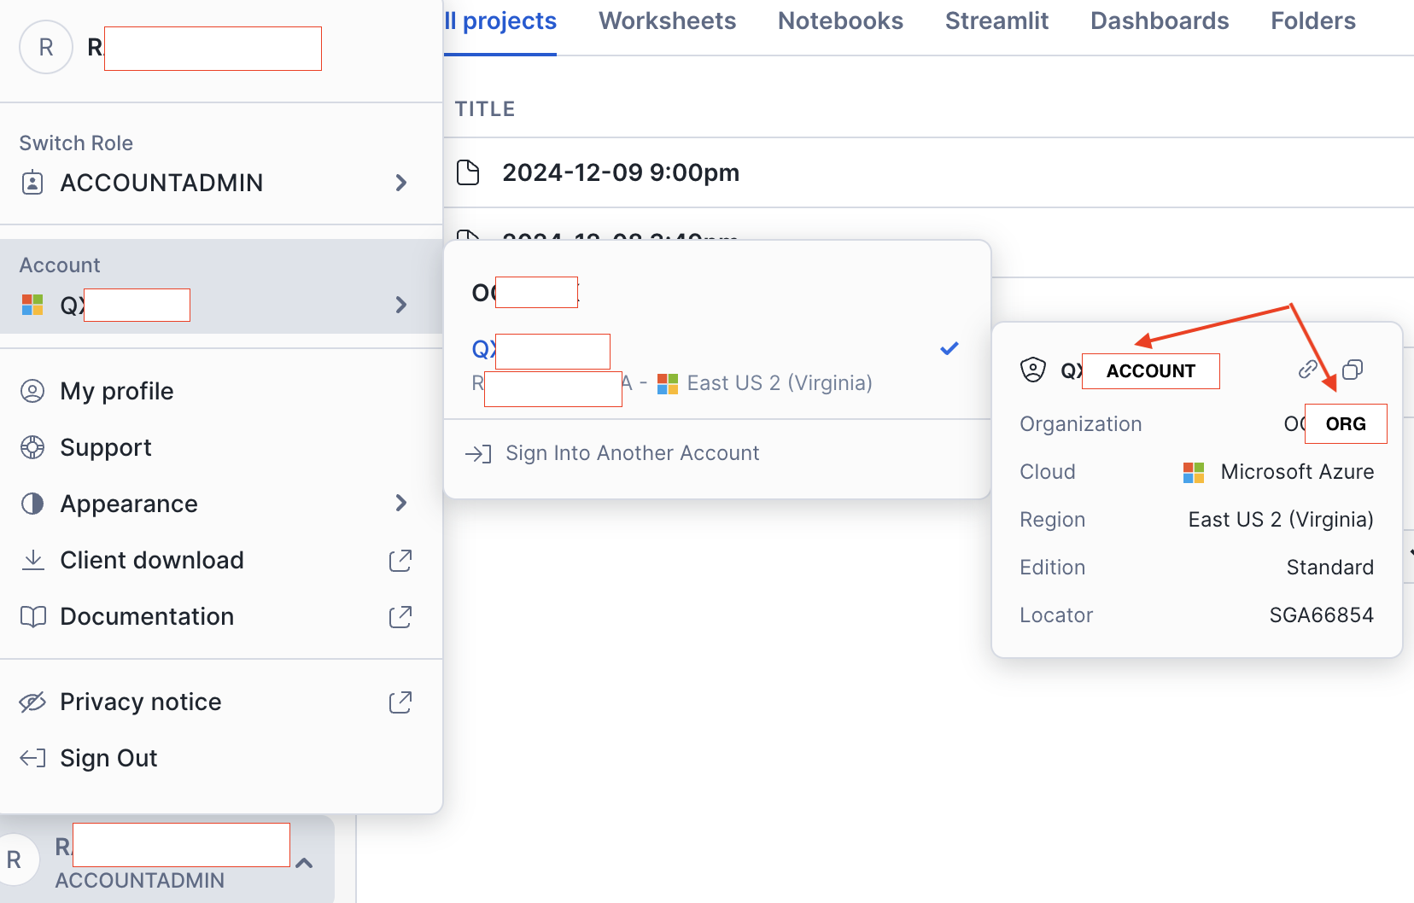
Task: Click Switch Role heading
Action: click(x=76, y=143)
